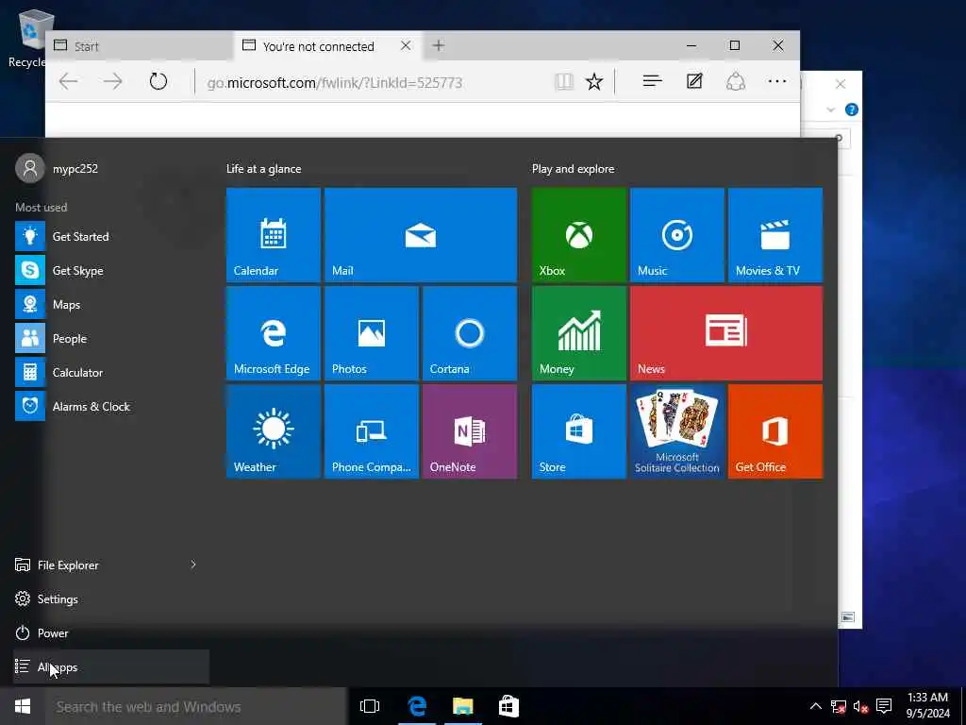The height and width of the screenshot is (725, 966).
Task: Open Get Started from Most used
Action: (111, 236)
